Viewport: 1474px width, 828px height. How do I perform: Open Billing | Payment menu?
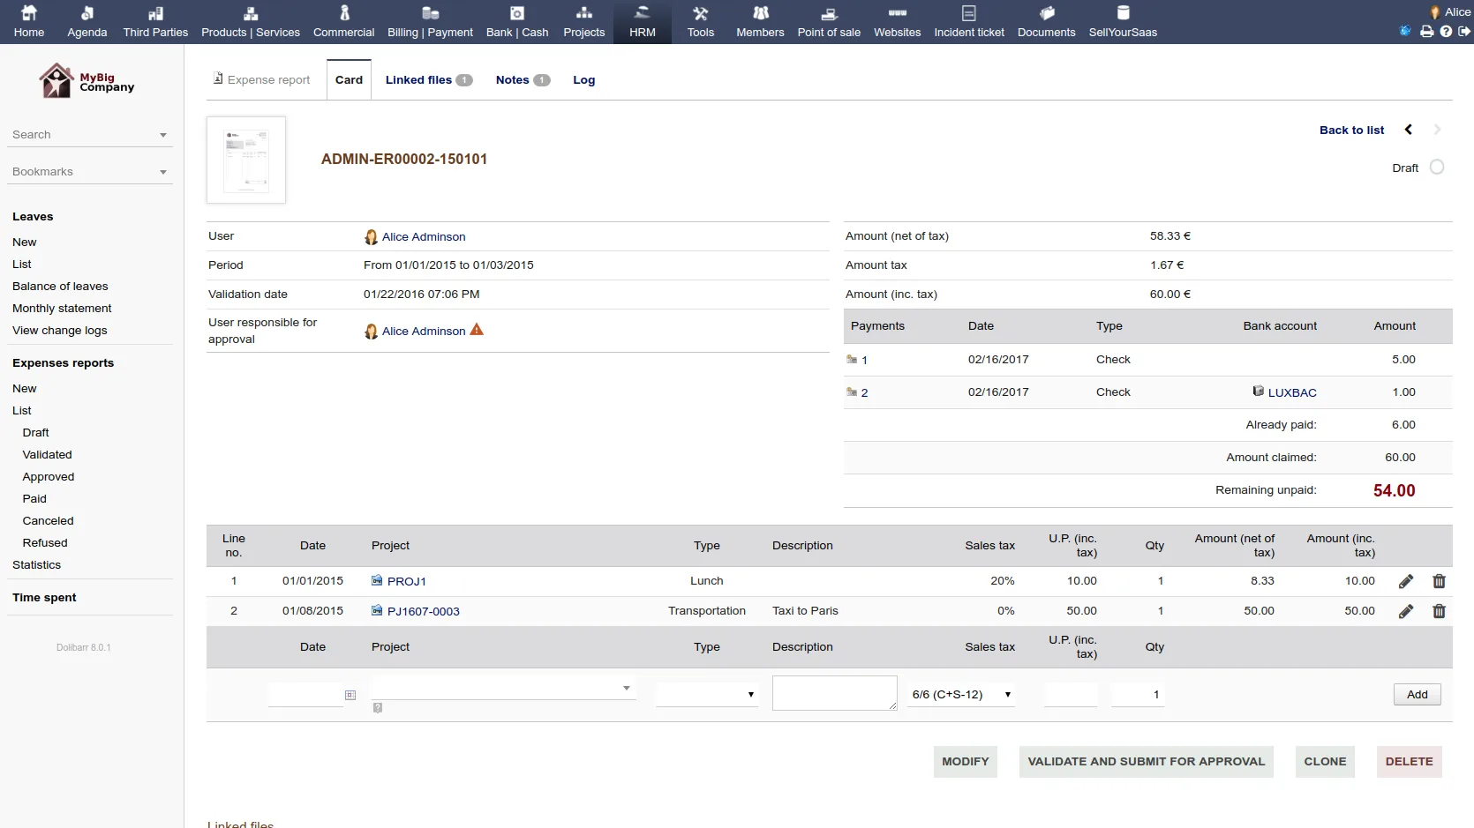(x=431, y=22)
